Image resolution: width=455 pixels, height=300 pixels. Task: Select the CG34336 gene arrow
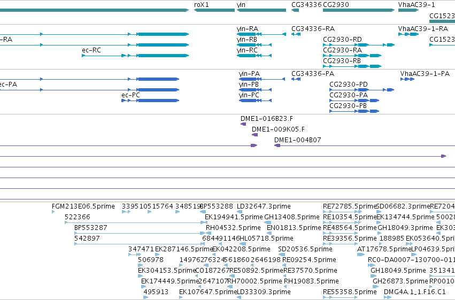pyautogui.click(x=295, y=10)
